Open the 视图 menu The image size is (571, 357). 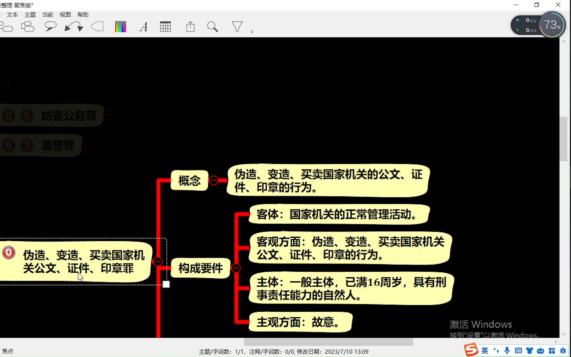(65, 15)
